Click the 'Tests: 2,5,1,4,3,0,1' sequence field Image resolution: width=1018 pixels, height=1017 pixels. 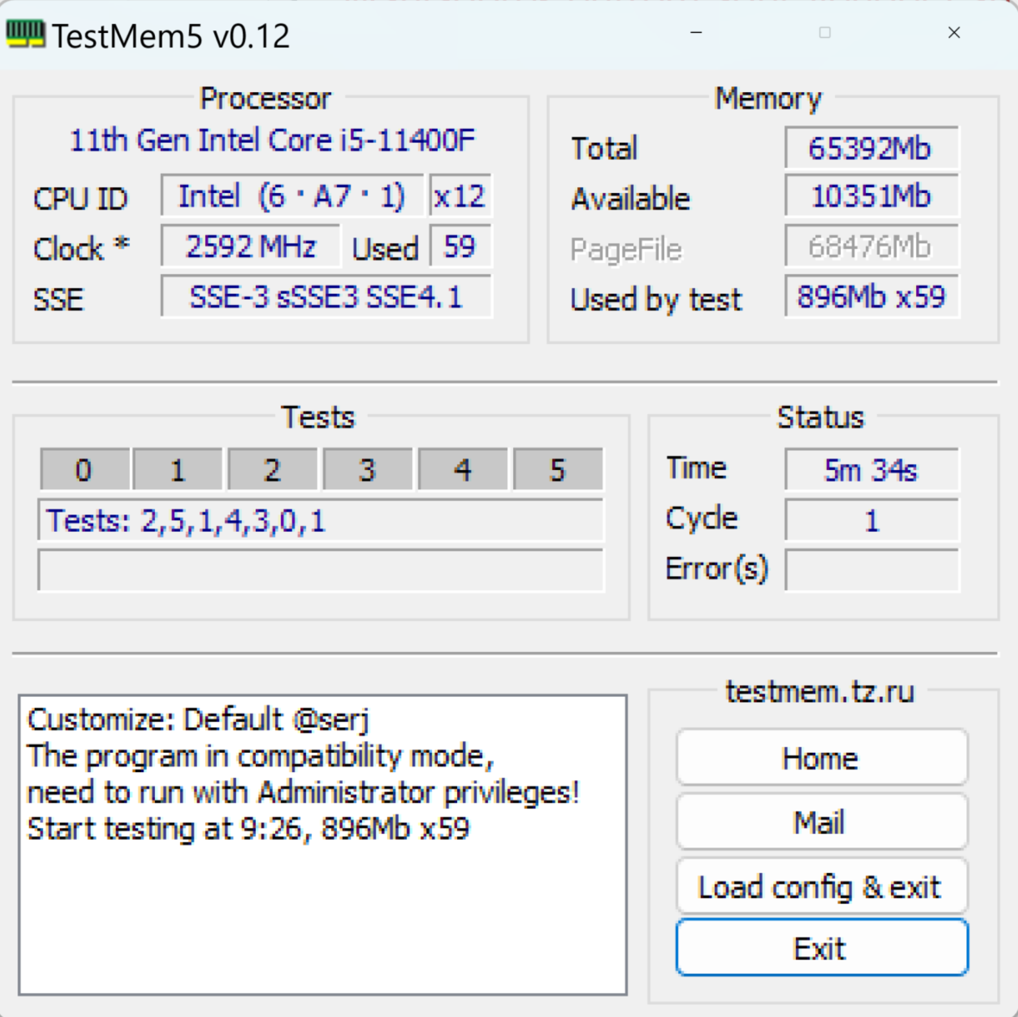click(x=321, y=519)
